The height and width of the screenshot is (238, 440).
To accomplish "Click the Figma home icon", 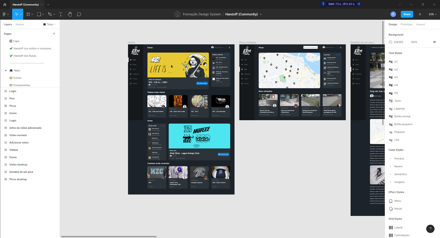I will coord(5,4).
